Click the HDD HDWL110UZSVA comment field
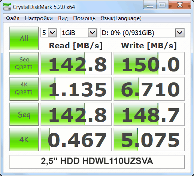Screen dimensions: 194x176 (97, 162)
